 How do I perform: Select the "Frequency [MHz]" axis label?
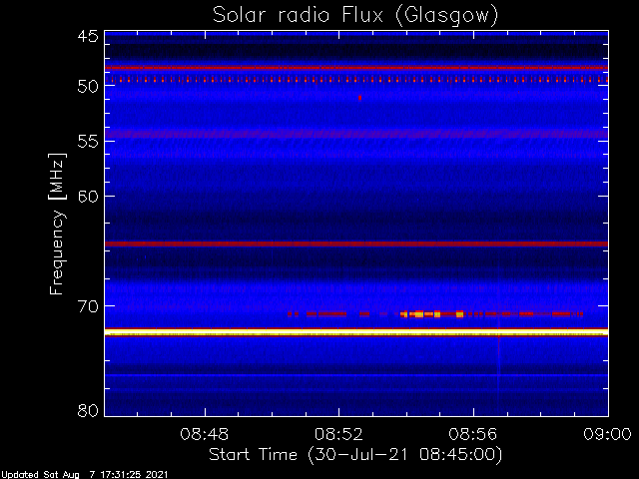(x=57, y=224)
